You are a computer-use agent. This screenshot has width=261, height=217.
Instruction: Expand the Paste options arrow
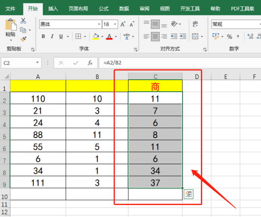11,40
